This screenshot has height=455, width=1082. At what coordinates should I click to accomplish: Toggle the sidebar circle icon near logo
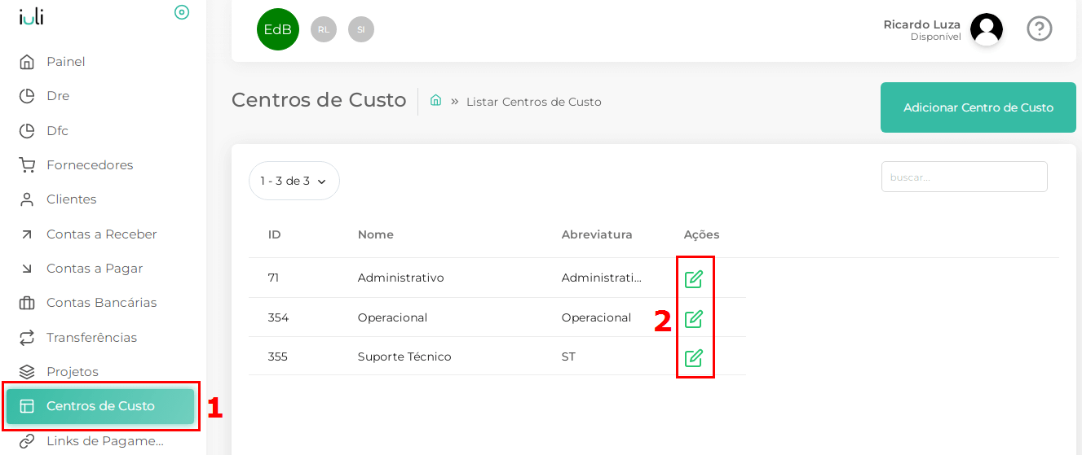tap(182, 12)
